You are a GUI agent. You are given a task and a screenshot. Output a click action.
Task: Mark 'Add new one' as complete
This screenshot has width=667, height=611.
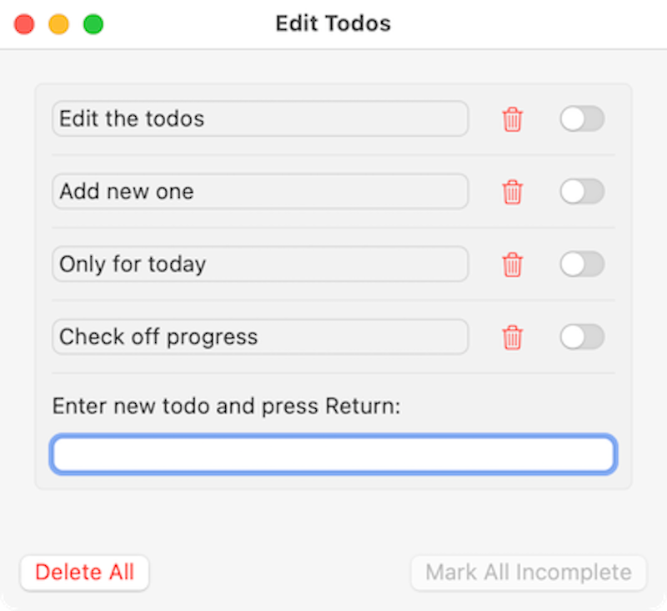click(x=582, y=192)
